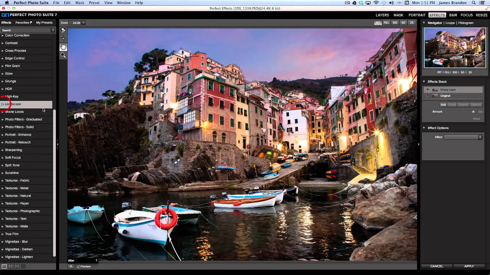Switch browser to list view
This screenshot has width=490, height=275.
(23, 266)
